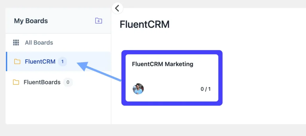Click the FluentCRM folder icon
Viewport: 306px width, 136px height.
pos(17,62)
